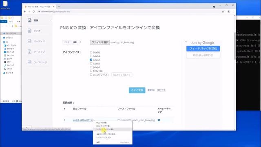
Task: Choose open in new window menu entry
Action: pos(113,126)
